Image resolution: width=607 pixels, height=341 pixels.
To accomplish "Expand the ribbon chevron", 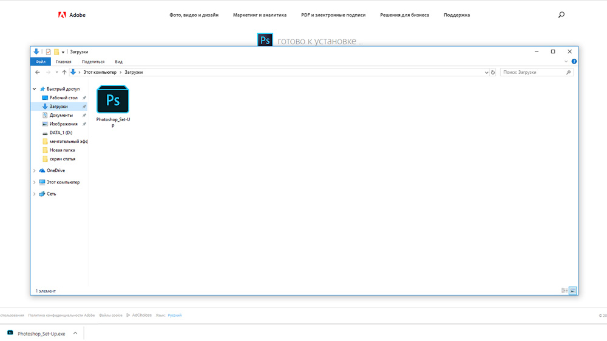I will pyautogui.click(x=566, y=61).
